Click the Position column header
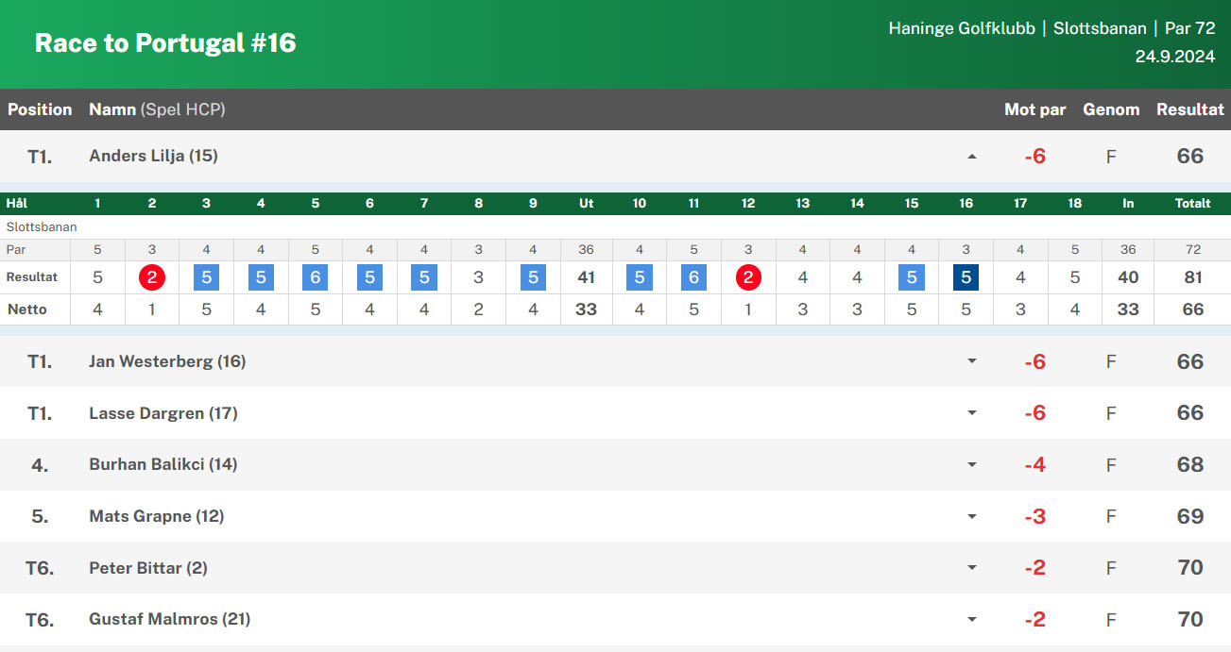Image resolution: width=1231 pixels, height=652 pixels. click(x=40, y=109)
